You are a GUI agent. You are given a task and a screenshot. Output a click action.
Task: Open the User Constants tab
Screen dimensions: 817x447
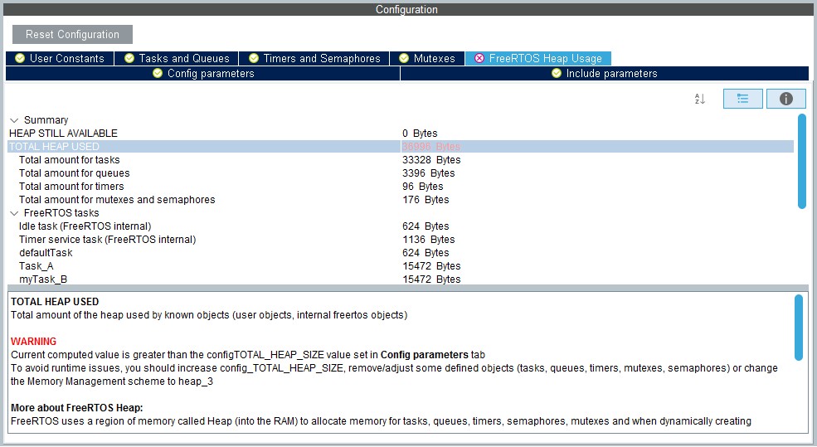(x=60, y=58)
